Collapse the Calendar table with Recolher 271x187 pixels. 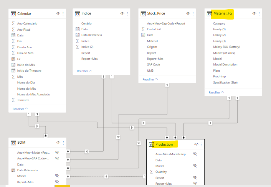coord(20,109)
